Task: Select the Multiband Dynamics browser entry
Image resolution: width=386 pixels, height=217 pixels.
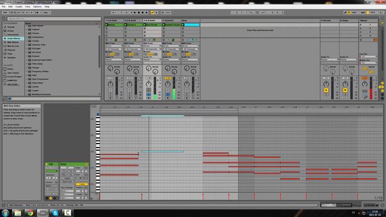Action: coord(42,94)
